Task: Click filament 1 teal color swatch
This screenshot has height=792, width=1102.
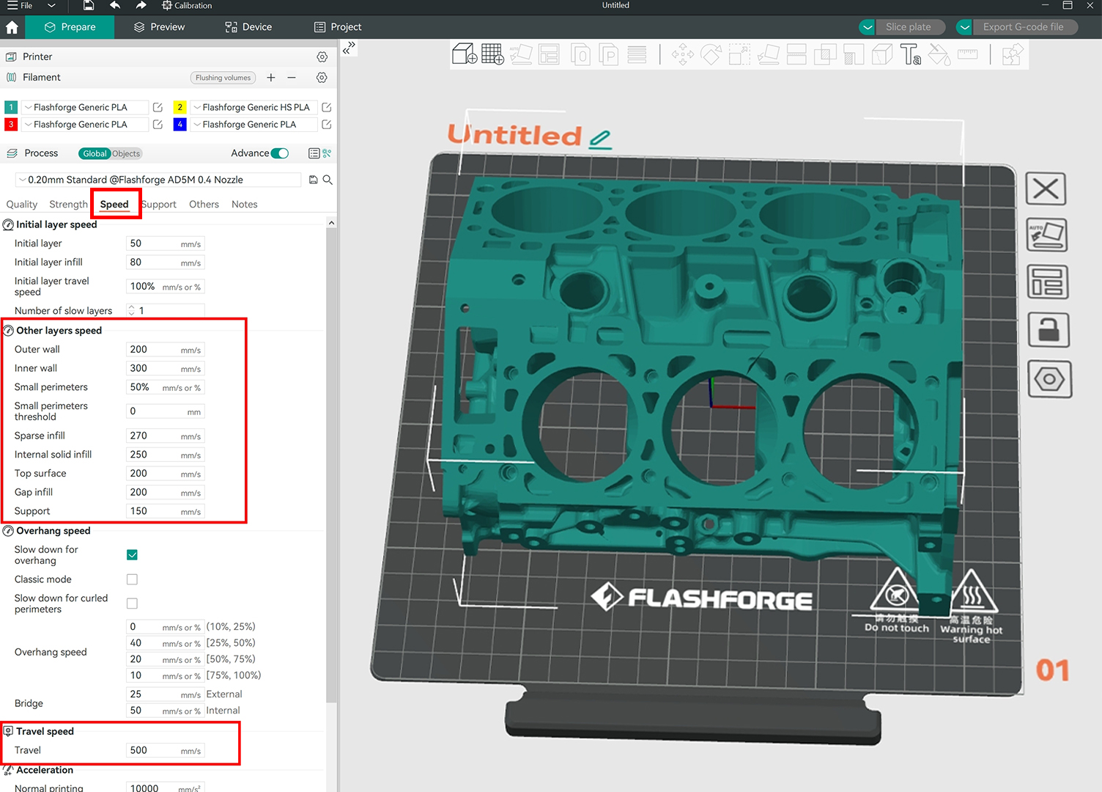Action: [x=11, y=107]
